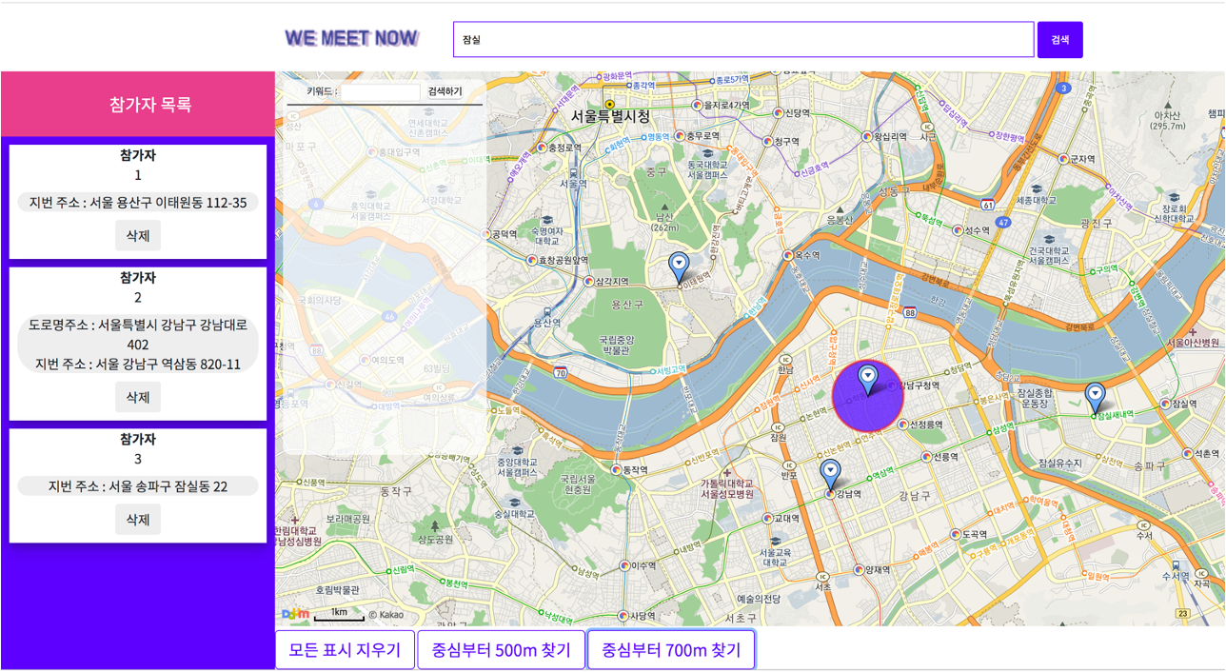Viewport: 1226px width, 672px height.
Task: Focus the search field containing 잠실
Action: pyautogui.click(x=743, y=40)
